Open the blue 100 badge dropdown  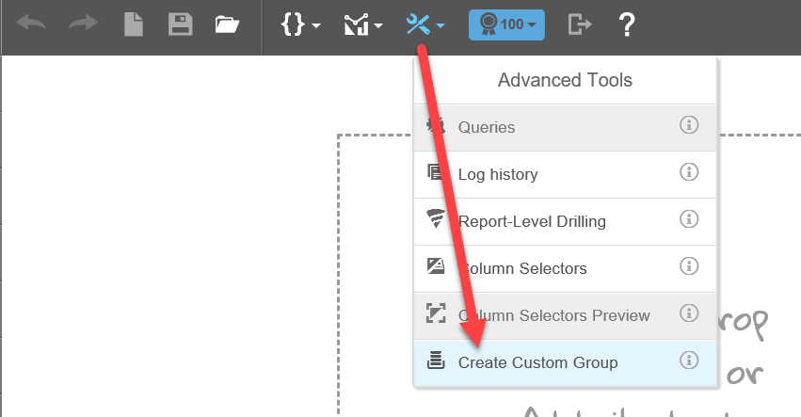pyautogui.click(x=506, y=24)
